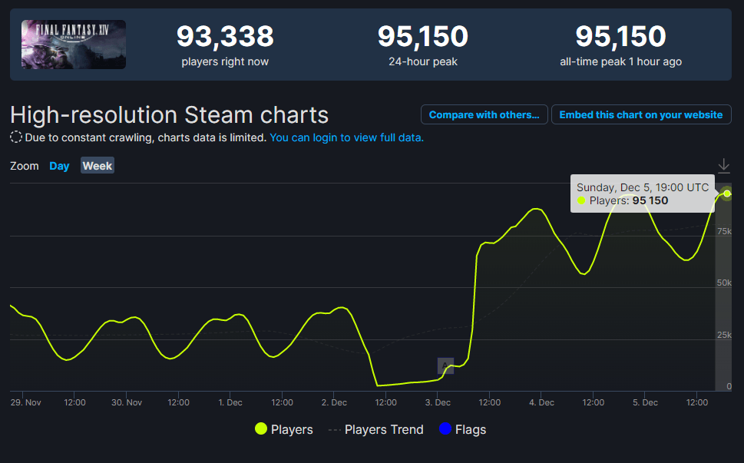The width and height of the screenshot is (744, 463).
Task: Open Compare with others dialog
Action: pyautogui.click(x=484, y=115)
